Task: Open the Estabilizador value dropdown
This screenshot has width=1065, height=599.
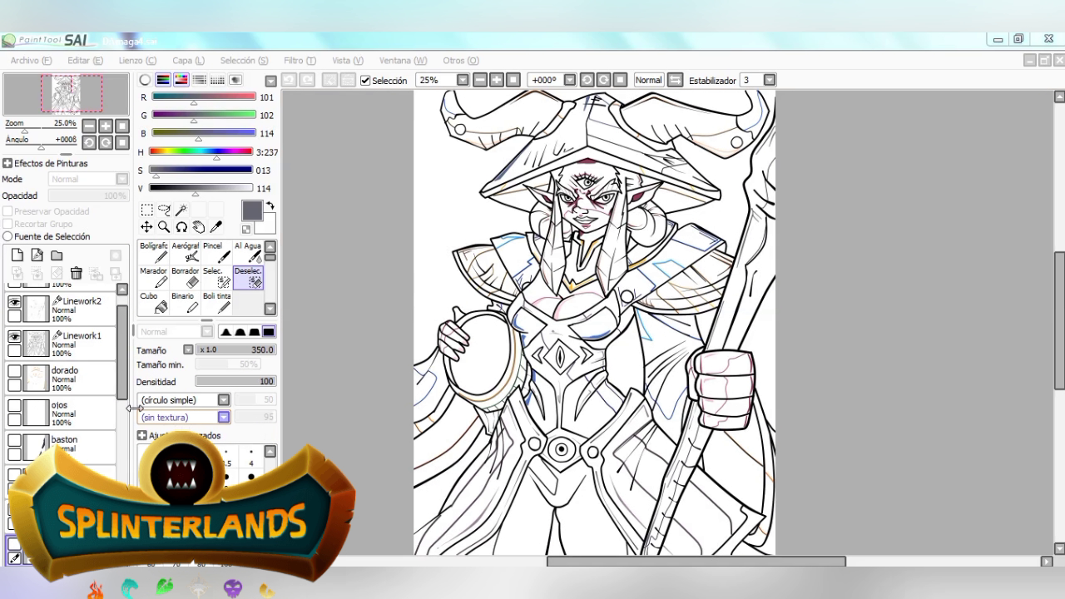Action: (770, 80)
